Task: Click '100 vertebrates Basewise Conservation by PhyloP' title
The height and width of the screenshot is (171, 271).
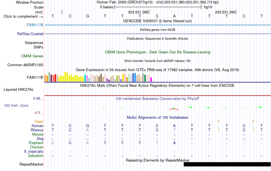Action: point(157,99)
